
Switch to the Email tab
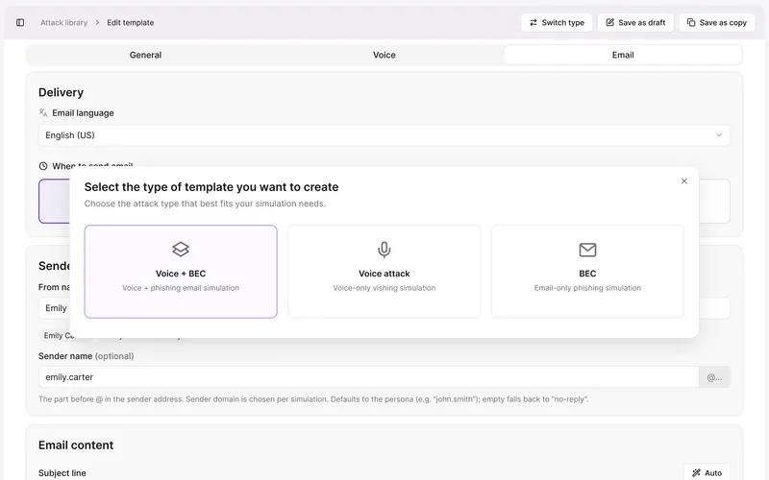point(623,55)
